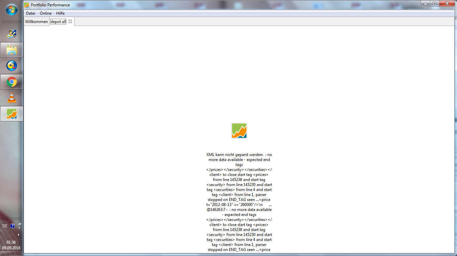Image resolution: width=457 pixels, height=256 pixels.
Task: Switch to Google Chrome in taskbar
Action: click(x=12, y=82)
